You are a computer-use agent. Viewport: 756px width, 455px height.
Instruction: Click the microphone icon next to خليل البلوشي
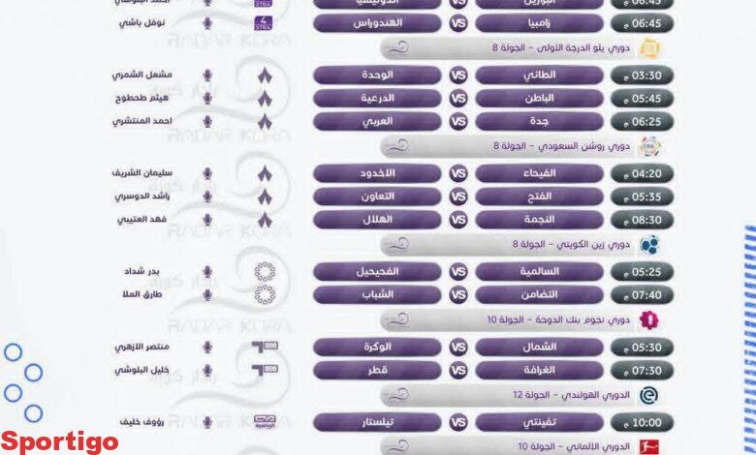tap(206, 371)
